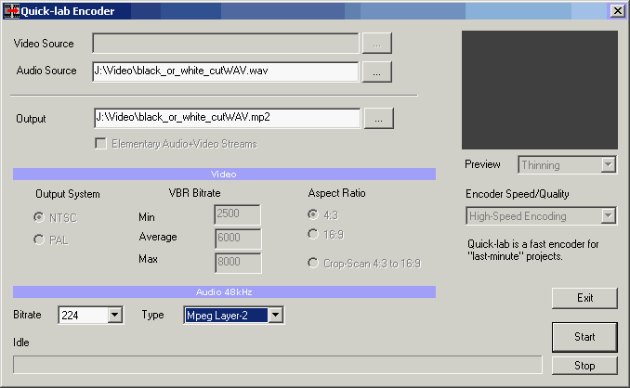Click the Encoder Speed/Quality label
Image resolution: width=630 pixels, height=388 pixels.
pyautogui.click(x=517, y=194)
